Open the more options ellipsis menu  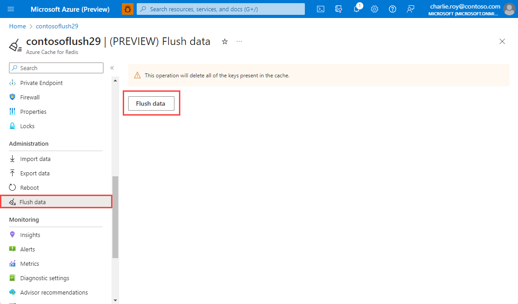[239, 41]
